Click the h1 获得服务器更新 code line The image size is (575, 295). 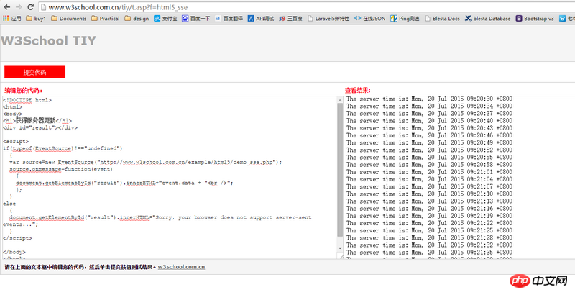[37, 121]
